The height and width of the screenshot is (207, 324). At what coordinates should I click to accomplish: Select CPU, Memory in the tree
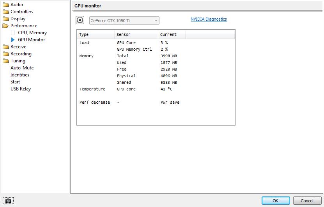[32, 33]
